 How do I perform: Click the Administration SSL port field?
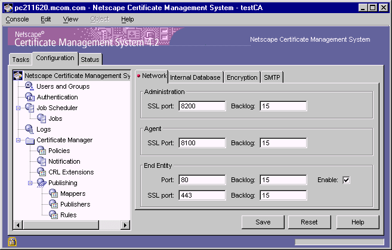click(202, 106)
